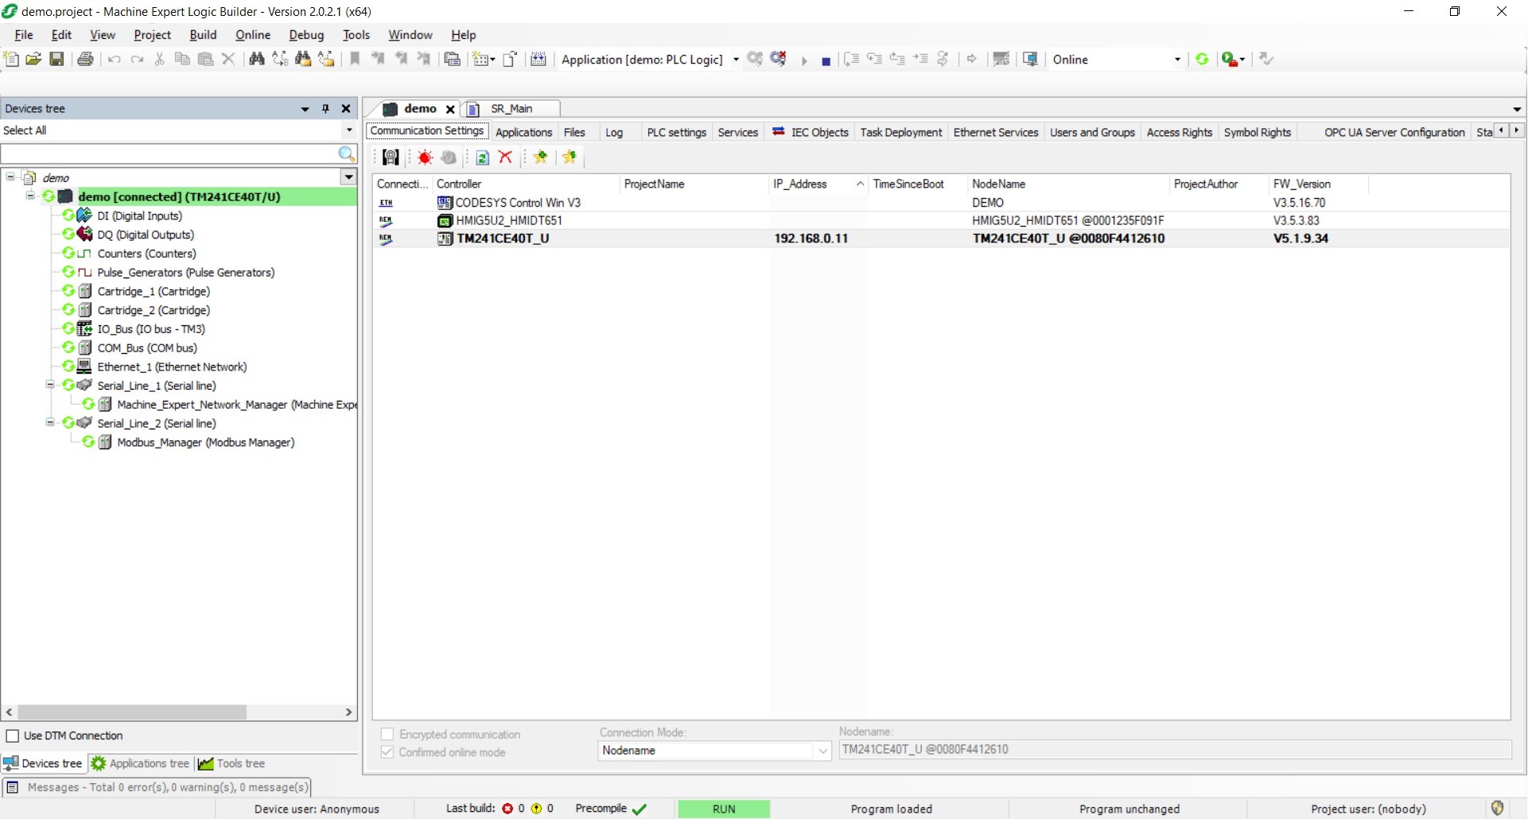The height and width of the screenshot is (819, 1528).
Task: Open the Select All dropdown in Devices tree
Action: pyautogui.click(x=349, y=130)
